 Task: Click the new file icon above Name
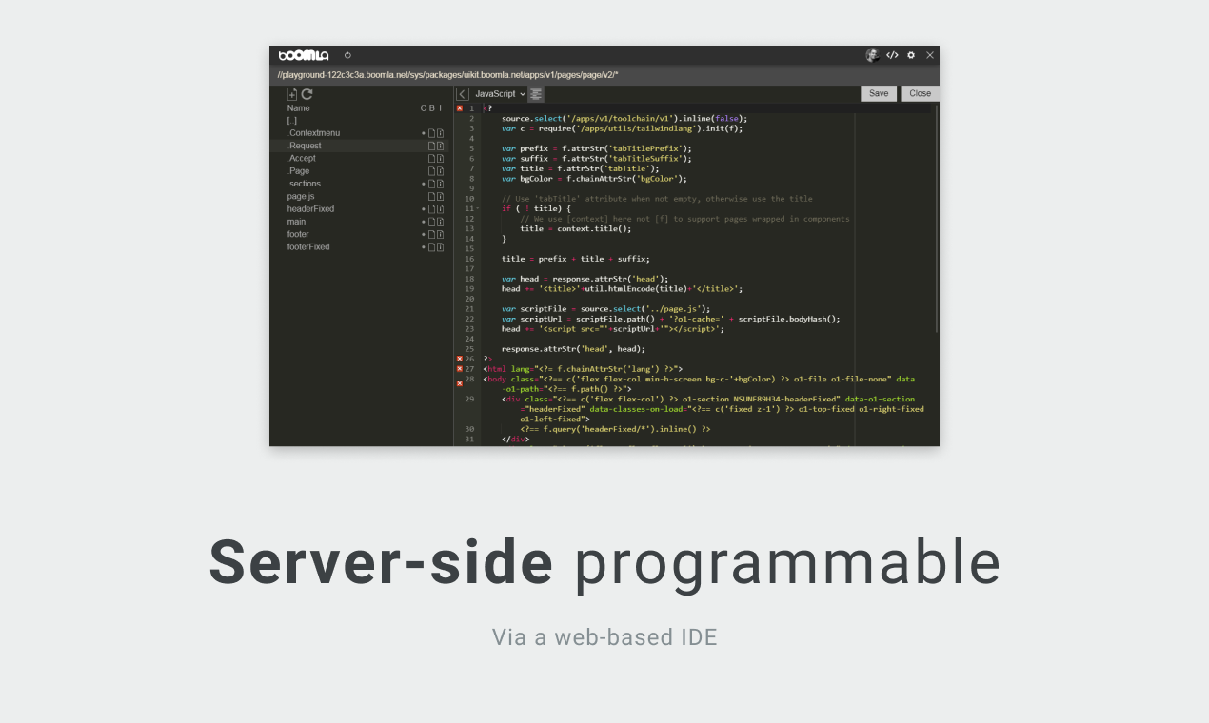(292, 94)
